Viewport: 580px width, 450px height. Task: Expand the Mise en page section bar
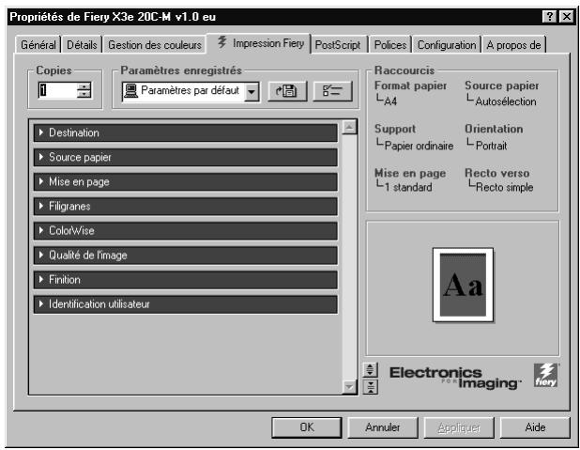185,182
